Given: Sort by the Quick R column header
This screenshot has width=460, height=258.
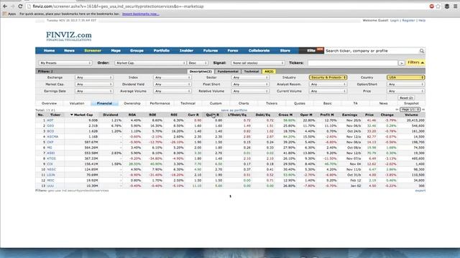Looking at the screenshot, I should coord(213,115).
